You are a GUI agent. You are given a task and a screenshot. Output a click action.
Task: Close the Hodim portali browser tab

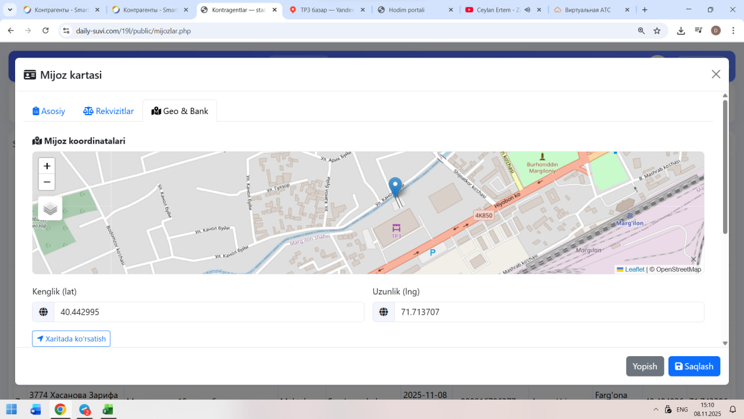pos(451,10)
